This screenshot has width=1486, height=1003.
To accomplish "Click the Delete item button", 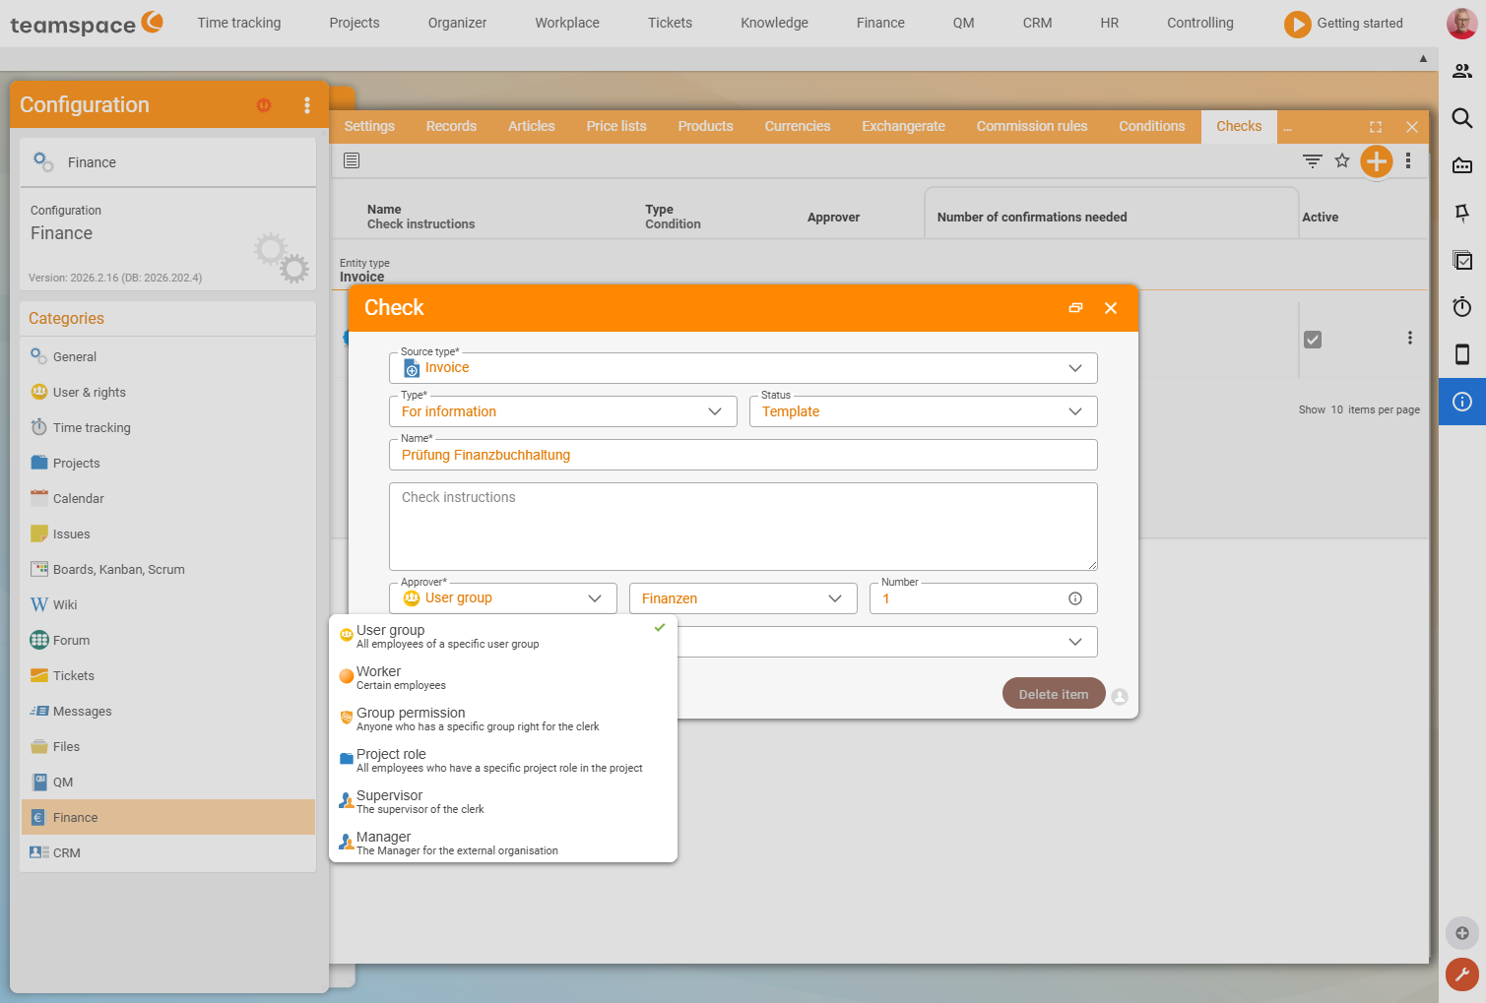I will (x=1054, y=694).
